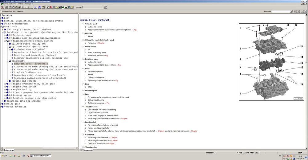Click the printer toolbar icon
The image size is (308, 160).
[6, 7]
